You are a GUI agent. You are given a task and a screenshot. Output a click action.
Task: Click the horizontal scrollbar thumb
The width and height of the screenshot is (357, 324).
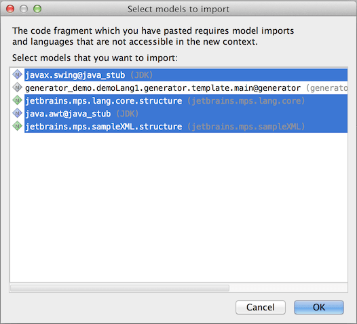point(119,288)
